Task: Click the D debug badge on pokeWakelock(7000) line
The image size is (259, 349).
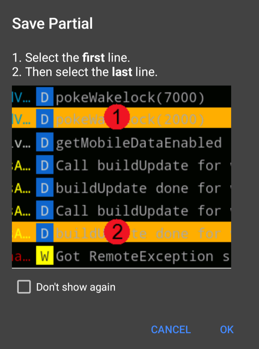Action: point(45,98)
